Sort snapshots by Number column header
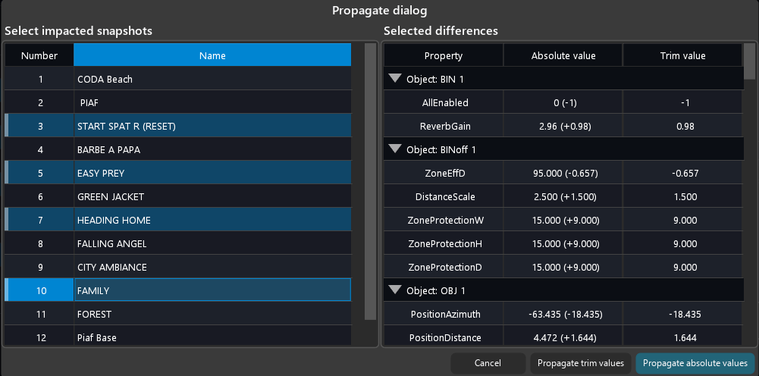This screenshot has height=376, width=759. pyautogui.click(x=39, y=55)
